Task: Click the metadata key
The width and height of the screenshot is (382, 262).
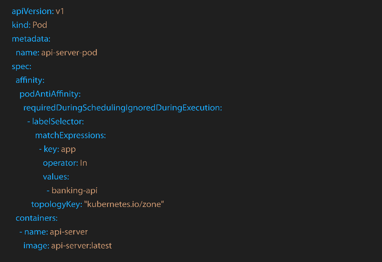Action: (31, 39)
